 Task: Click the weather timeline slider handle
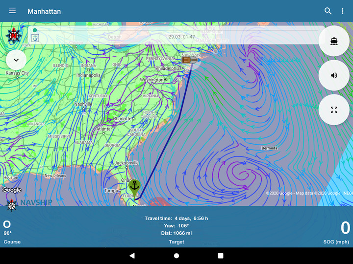coord(35,30)
